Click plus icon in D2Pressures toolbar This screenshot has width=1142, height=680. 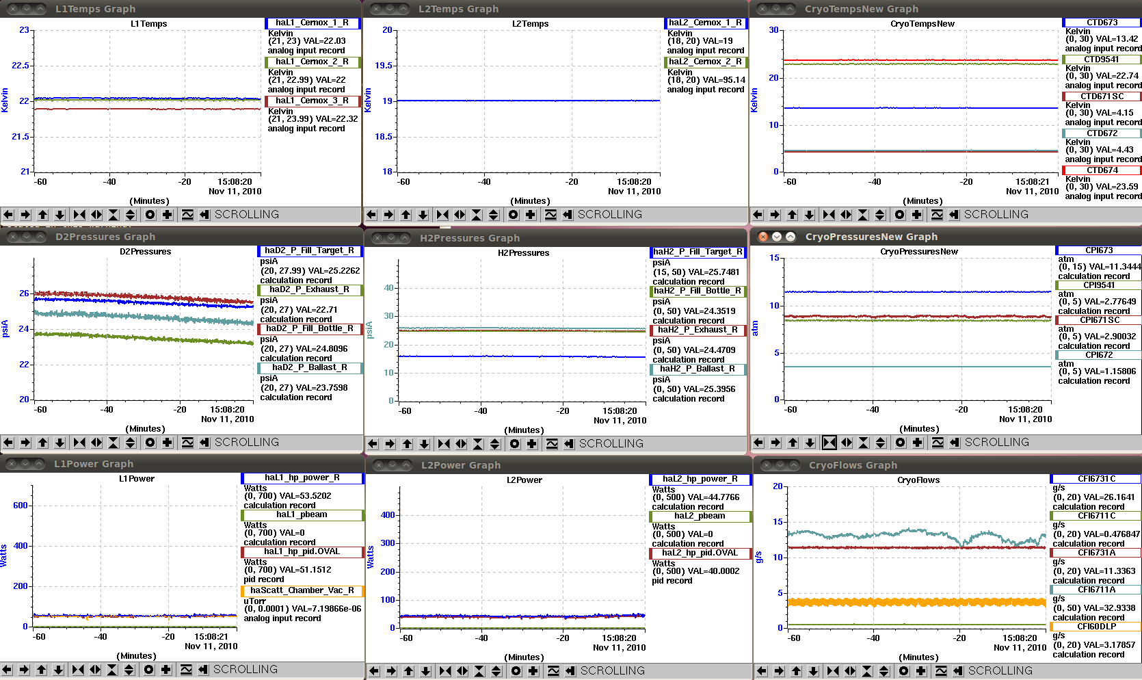(167, 443)
